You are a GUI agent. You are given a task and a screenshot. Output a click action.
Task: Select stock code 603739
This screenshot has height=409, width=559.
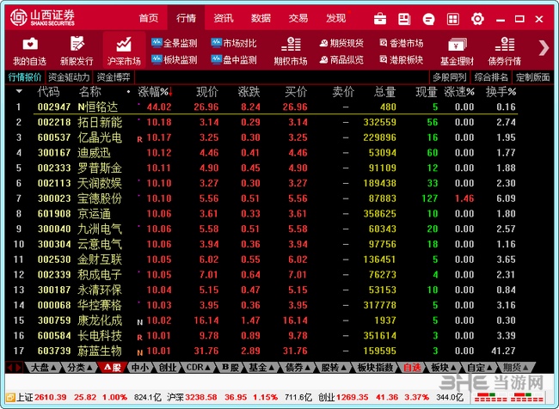(x=54, y=351)
